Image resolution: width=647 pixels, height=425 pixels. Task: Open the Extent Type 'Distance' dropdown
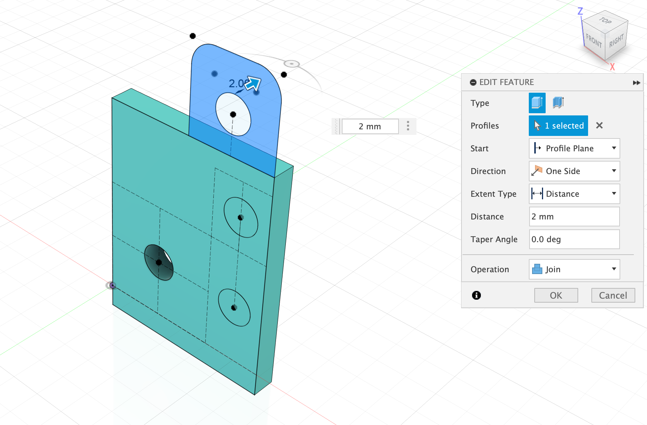(x=575, y=194)
